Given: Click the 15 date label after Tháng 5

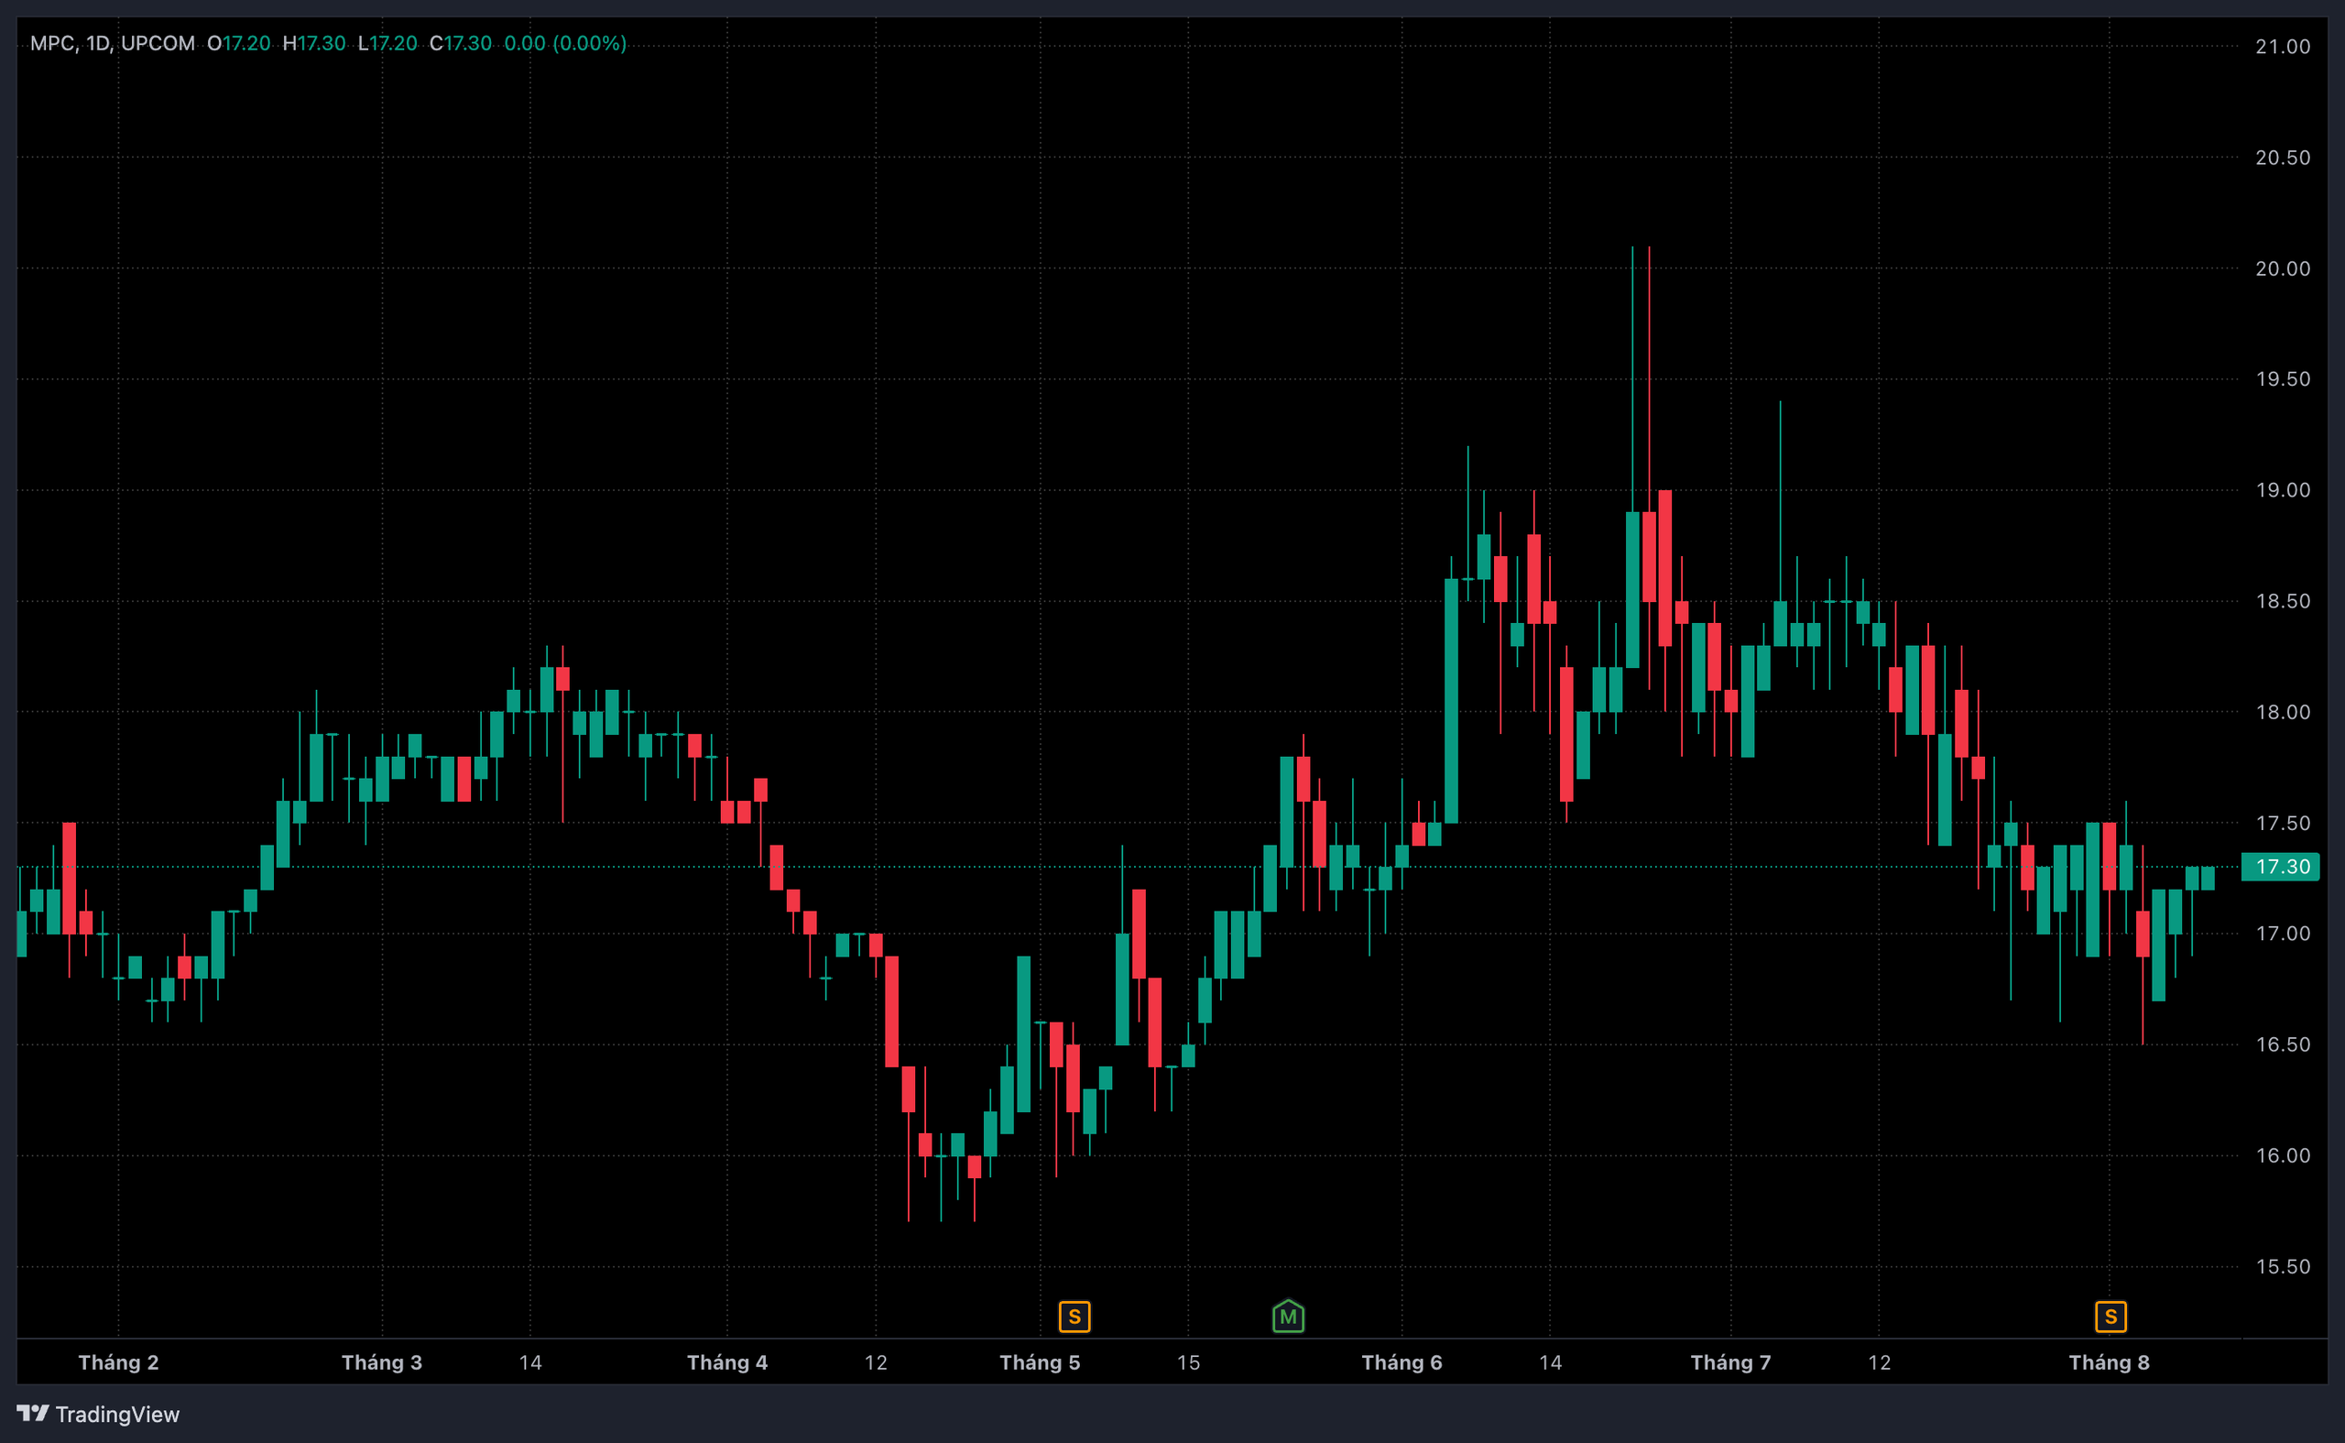Looking at the screenshot, I should coord(1188,1361).
